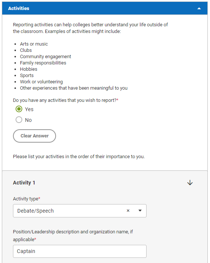The width and height of the screenshot is (210, 263).
Task: Move Activity 1 down with the arrow icon
Action: pyautogui.click(x=190, y=183)
